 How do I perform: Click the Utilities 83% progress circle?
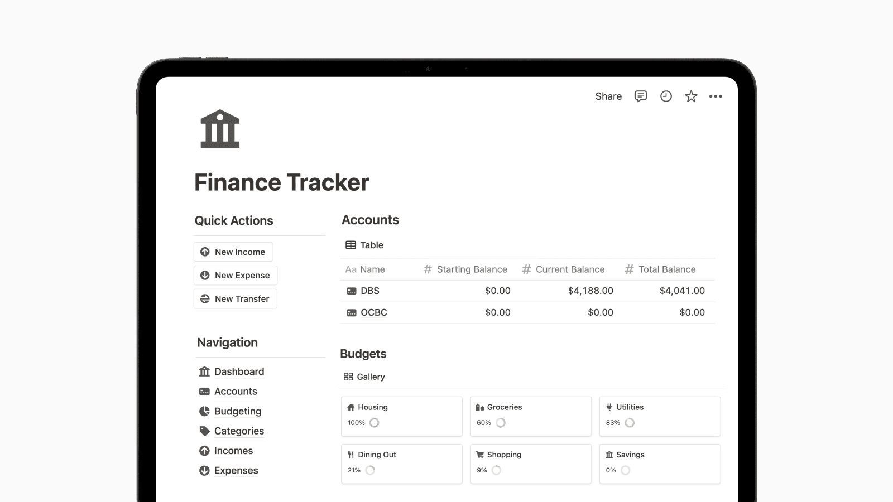click(x=630, y=423)
